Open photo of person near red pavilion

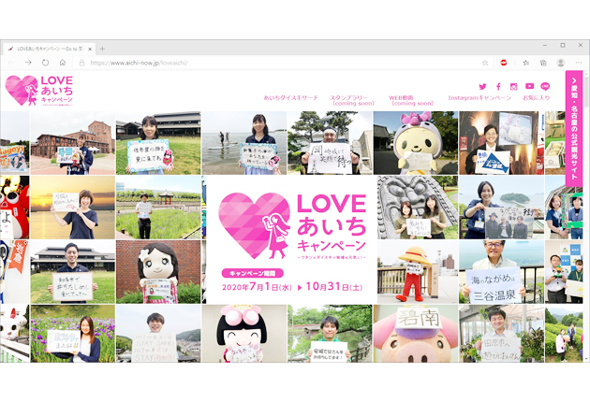click(x=158, y=208)
